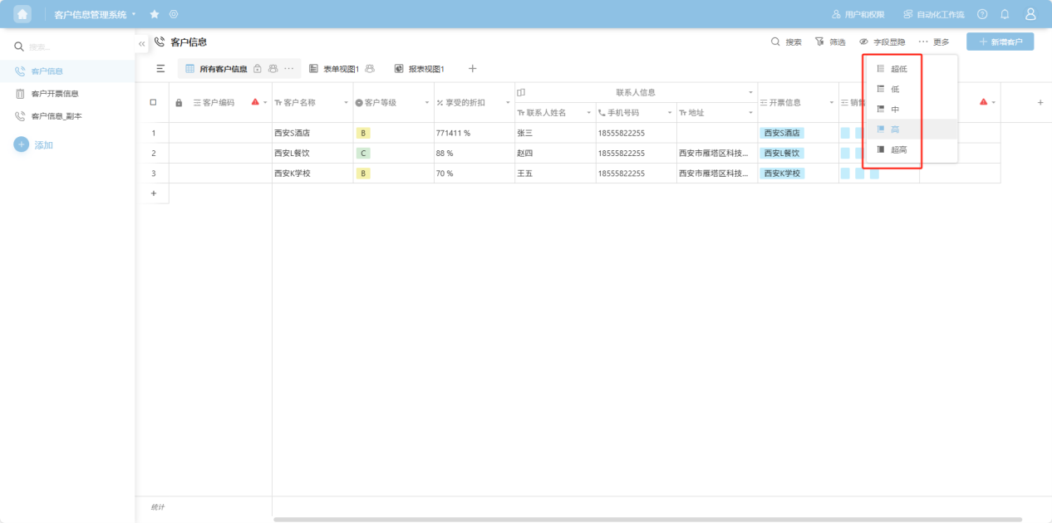The width and height of the screenshot is (1052, 523).
Task: Open the hamburger view list icon
Action: [160, 69]
